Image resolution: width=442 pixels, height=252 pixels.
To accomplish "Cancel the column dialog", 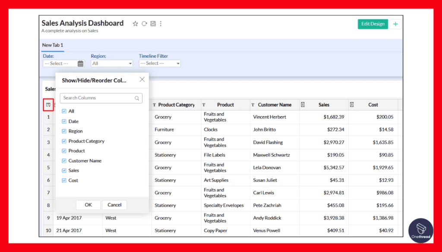I will (114, 205).
